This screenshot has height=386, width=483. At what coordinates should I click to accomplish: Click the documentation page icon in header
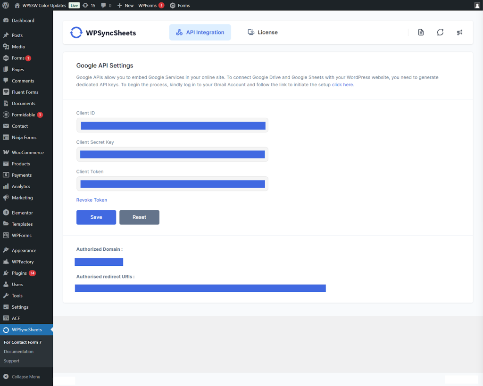(421, 33)
